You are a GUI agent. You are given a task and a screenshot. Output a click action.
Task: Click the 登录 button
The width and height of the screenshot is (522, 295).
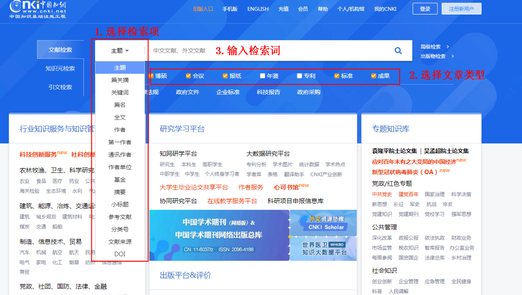point(425,9)
